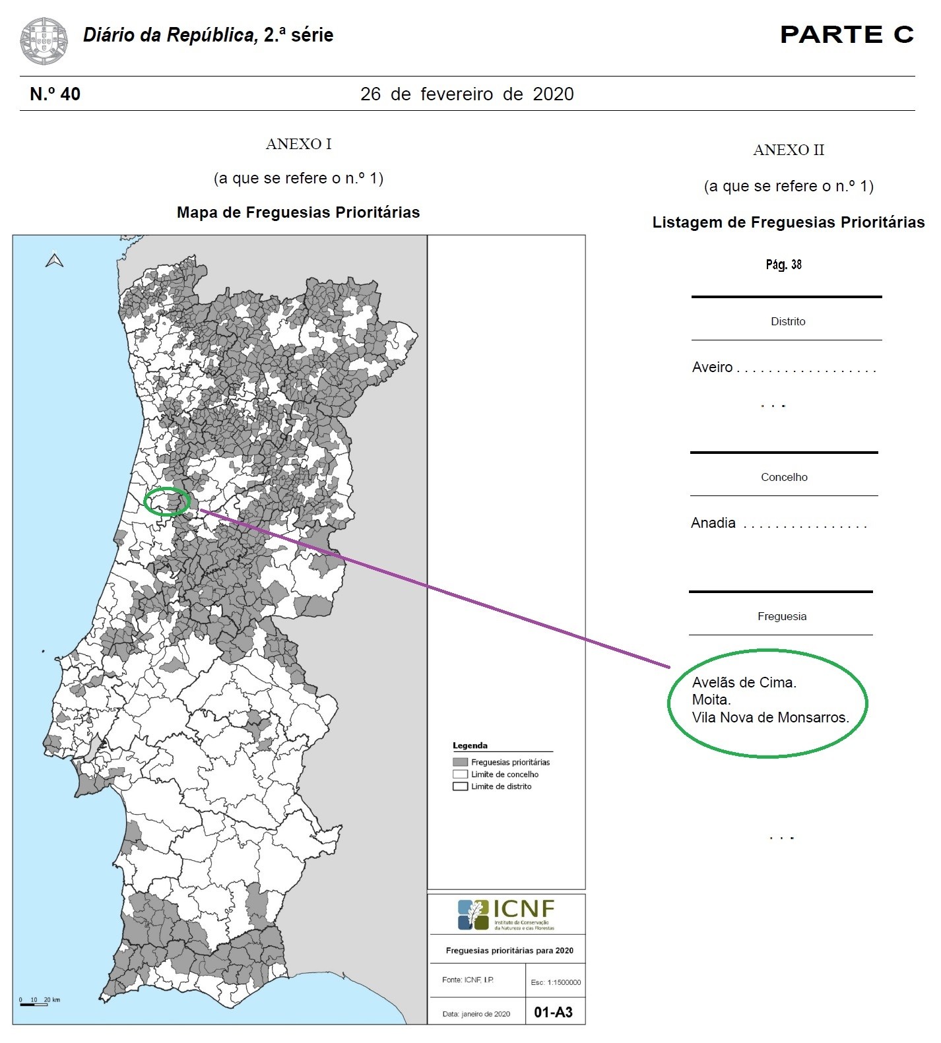The width and height of the screenshot is (941, 1043).
Task: Select the Moita freguesia entry
Action: click(x=711, y=700)
